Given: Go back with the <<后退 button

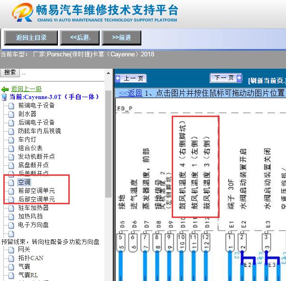Looking at the screenshot, I should click(80, 38).
